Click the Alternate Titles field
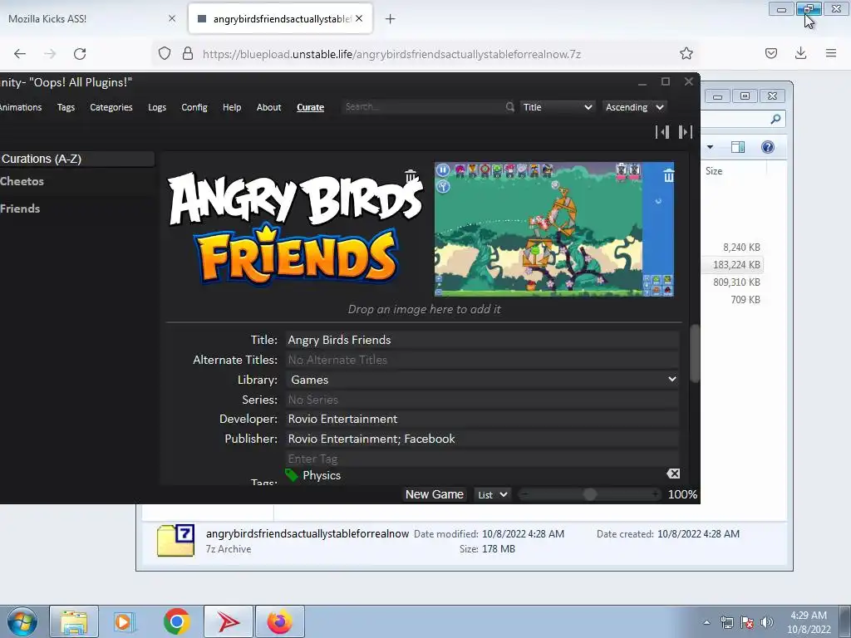Viewport: 851px width, 638px height. (483, 360)
